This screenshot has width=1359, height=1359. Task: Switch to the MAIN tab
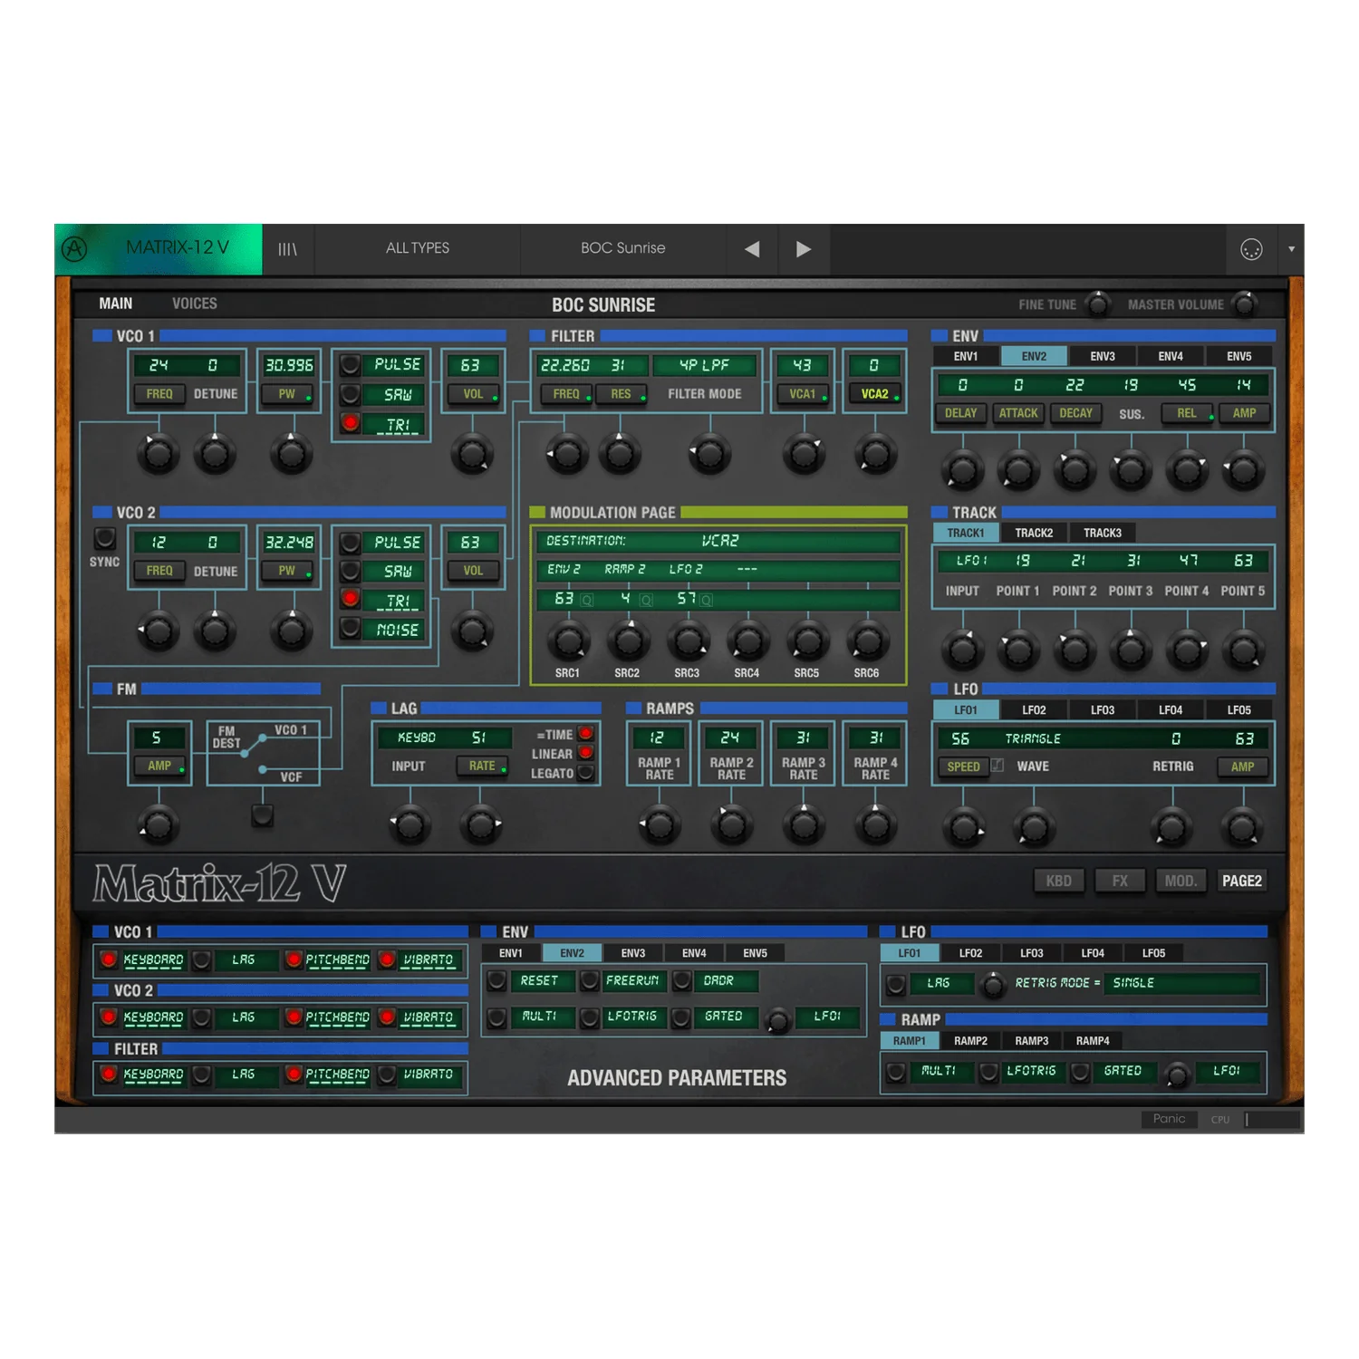click(116, 304)
